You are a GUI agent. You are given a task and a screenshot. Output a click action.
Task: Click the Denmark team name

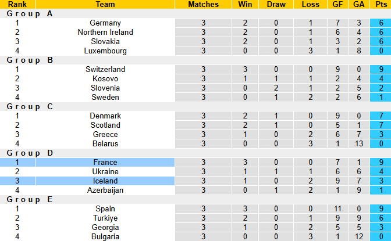click(105, 116)
